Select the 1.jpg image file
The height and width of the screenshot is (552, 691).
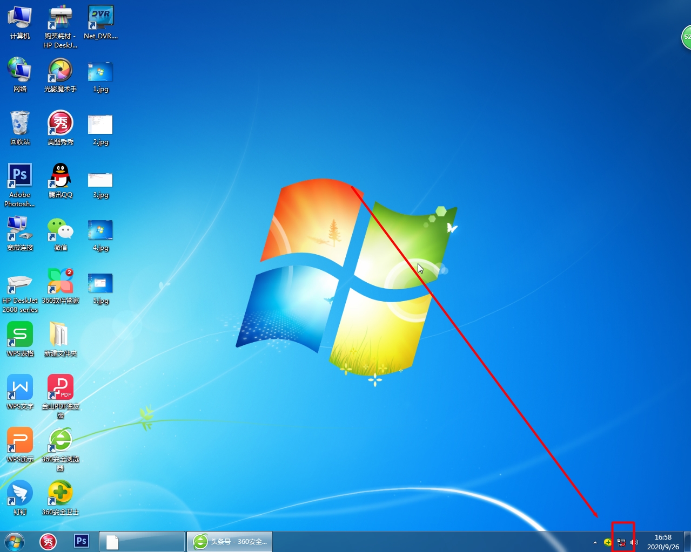[x=100, y=77]
